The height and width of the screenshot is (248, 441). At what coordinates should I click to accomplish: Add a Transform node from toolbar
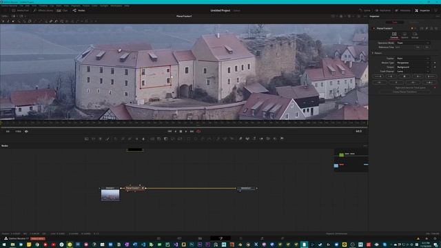click(x=180, y=138)
